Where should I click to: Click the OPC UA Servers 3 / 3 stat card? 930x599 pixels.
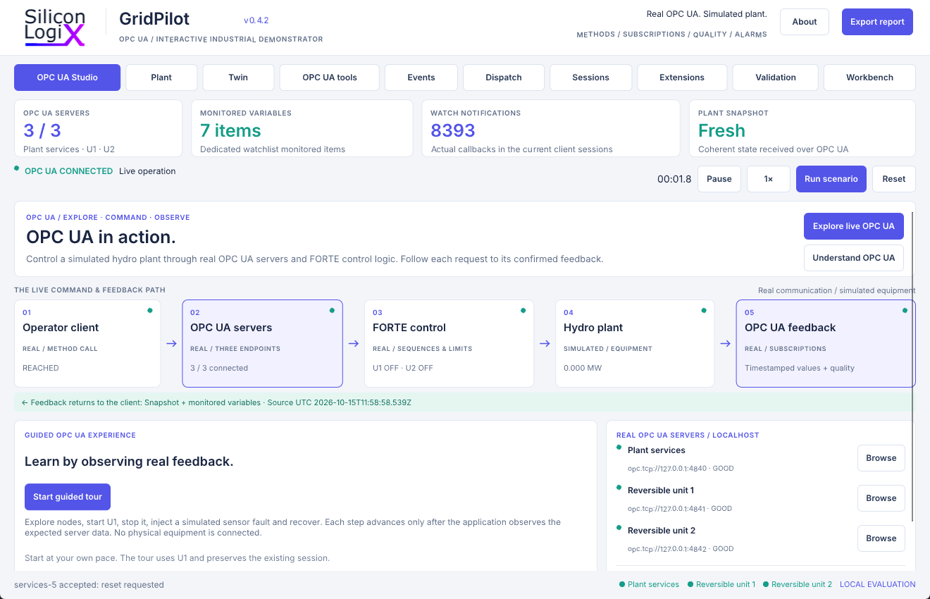[x=98, y=128]
